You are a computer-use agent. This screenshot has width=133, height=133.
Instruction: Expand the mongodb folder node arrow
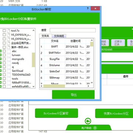[0, 59]
